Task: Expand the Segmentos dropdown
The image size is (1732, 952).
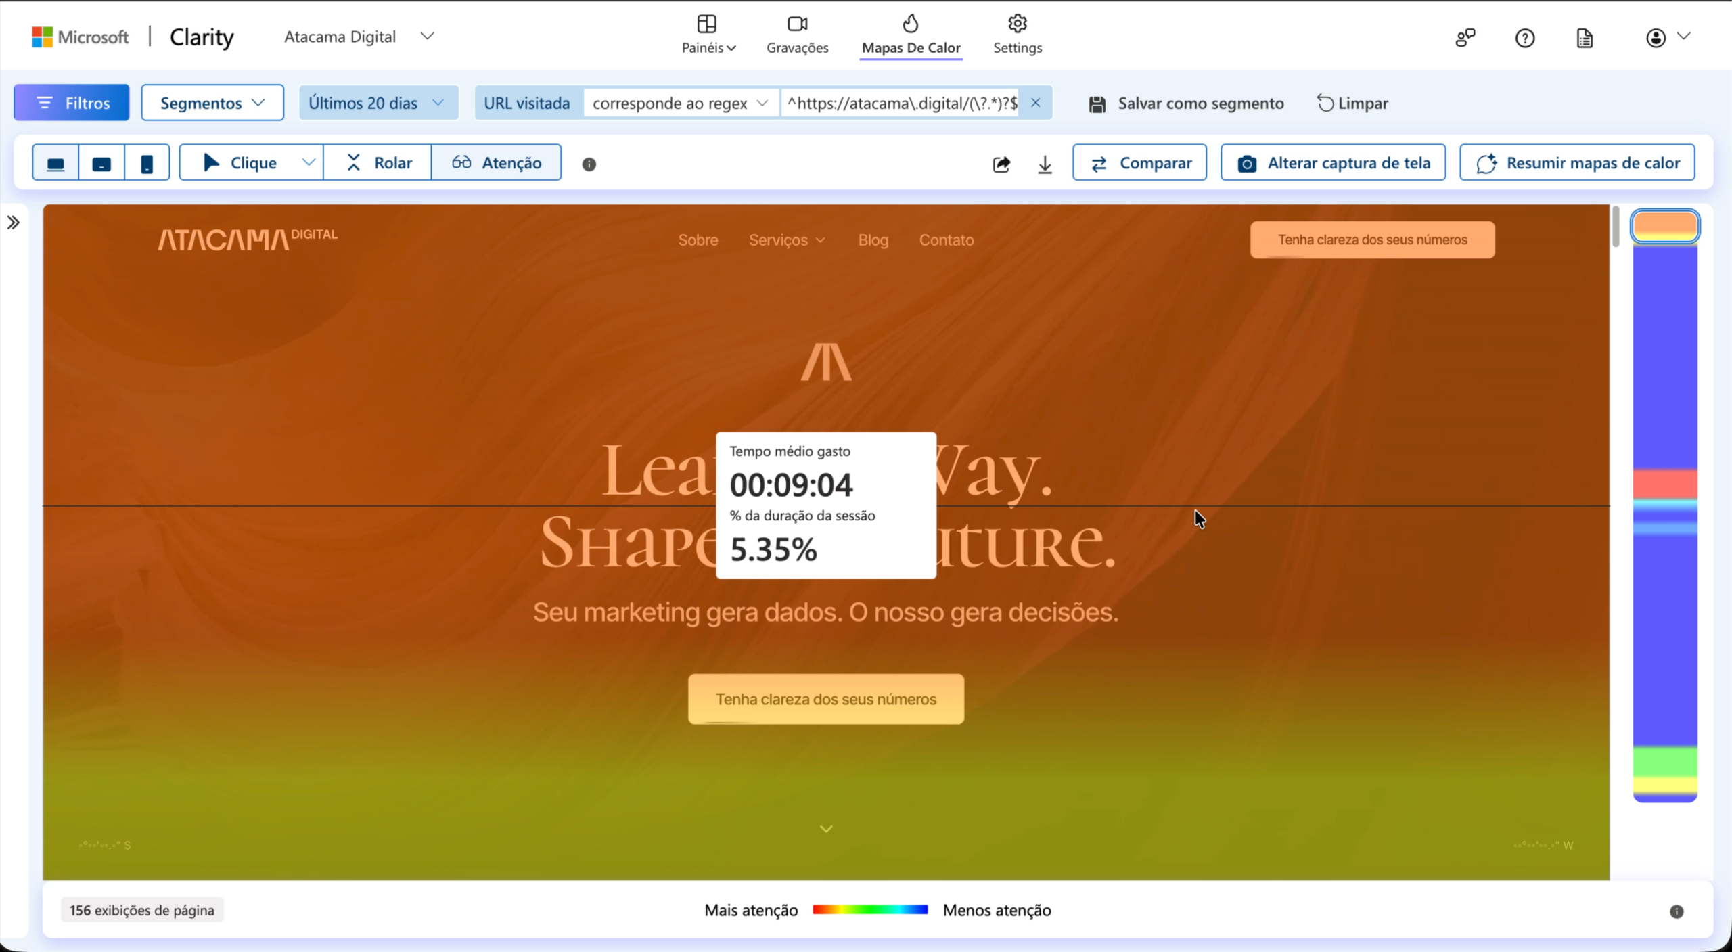Action: pyautogui.click(x=212, y=103)
